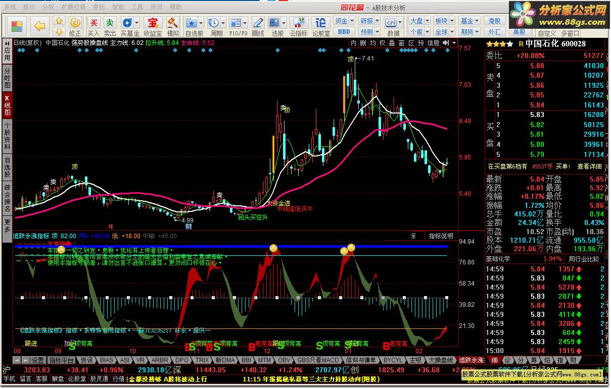Select the 新DMA indicator tab
This screenshot has height=389, width=611.
[x=225, y=360]
